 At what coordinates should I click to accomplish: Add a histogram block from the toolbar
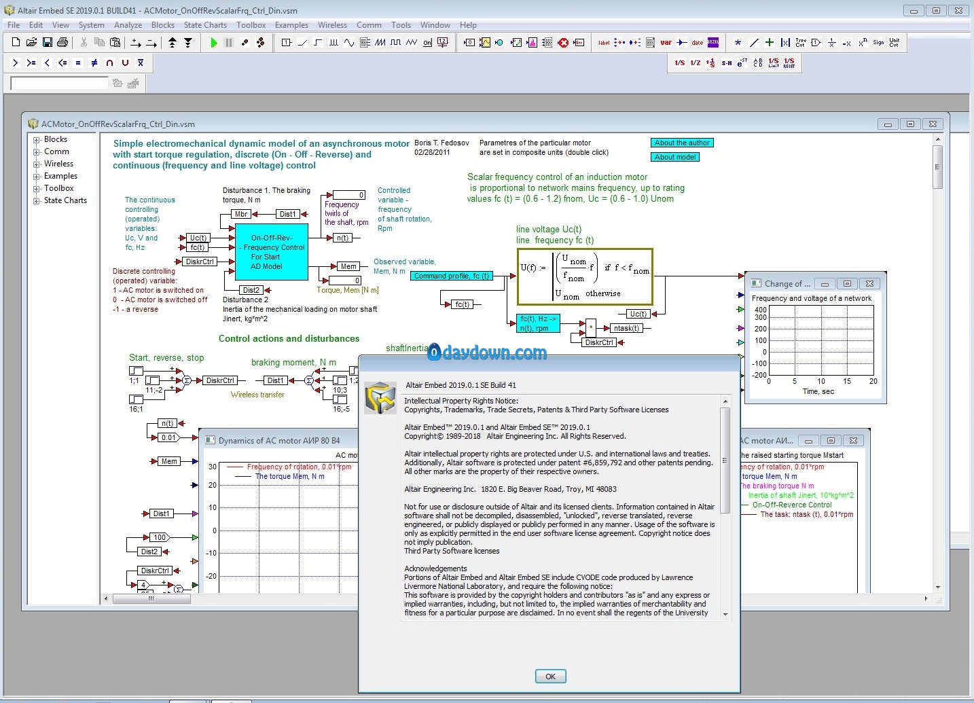tap(532, 42)
